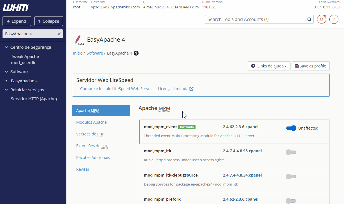This screenshot has width=344, height=204.
Task: Open the Compre e Instale LiteSpeed link
Action: click(x=137, y=89)
